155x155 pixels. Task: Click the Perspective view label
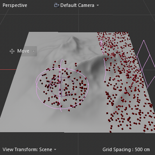coord(15,5)
